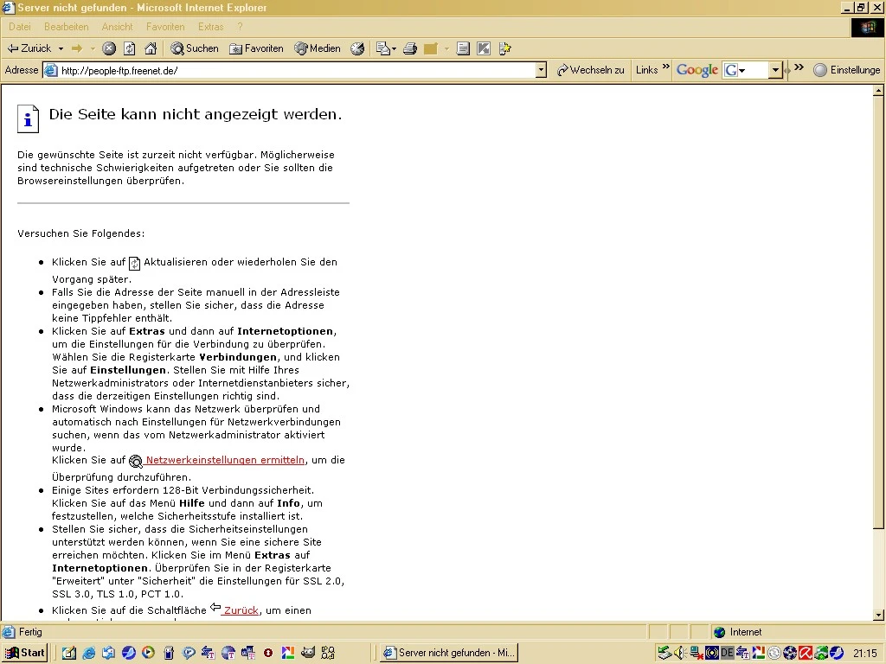Open the Medien toolbar button
Image resolution: width=886 pixels, height=664 pixels.
pyautogui.click(x=317, y=48)
